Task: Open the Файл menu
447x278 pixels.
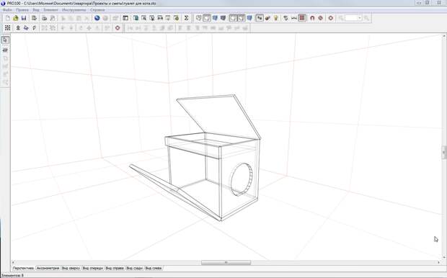Action: point(7,10)
